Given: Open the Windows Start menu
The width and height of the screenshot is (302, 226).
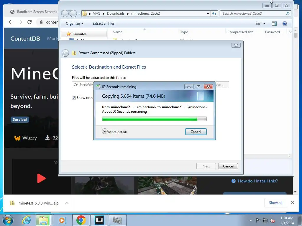Looking at the screenshot, I should pos(8,220).
